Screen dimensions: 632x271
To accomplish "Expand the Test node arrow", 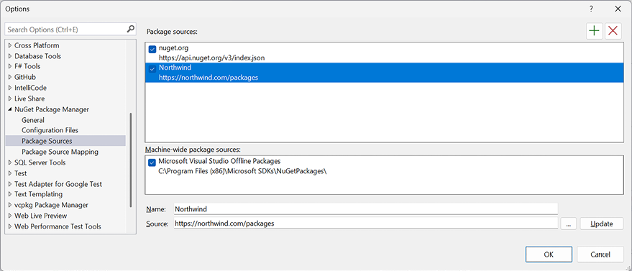I will [10, 173].
